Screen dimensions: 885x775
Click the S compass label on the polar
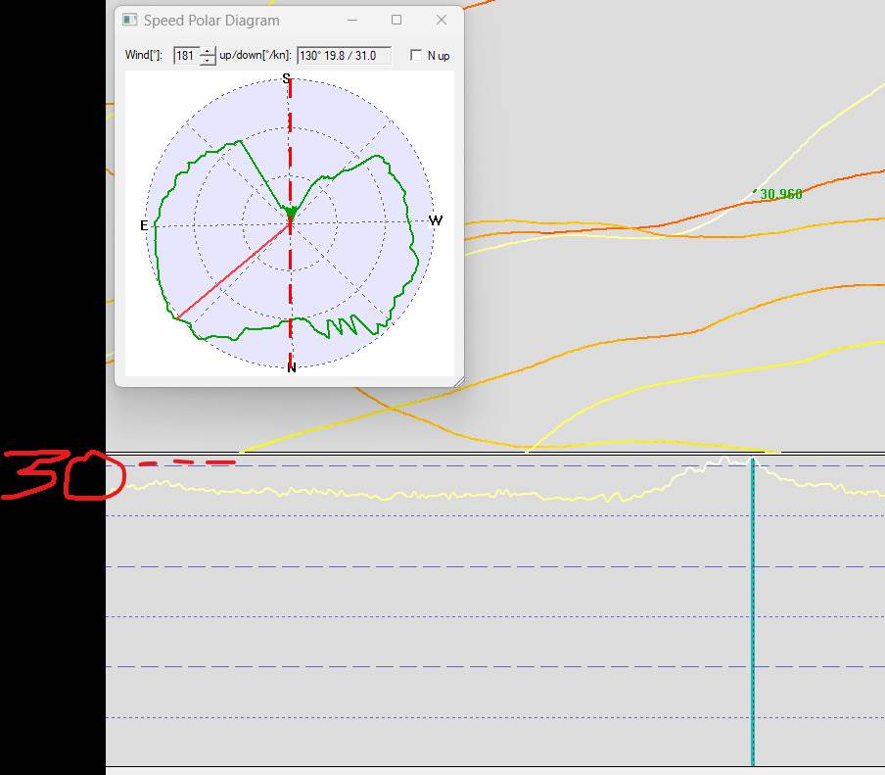pos(287,78)
